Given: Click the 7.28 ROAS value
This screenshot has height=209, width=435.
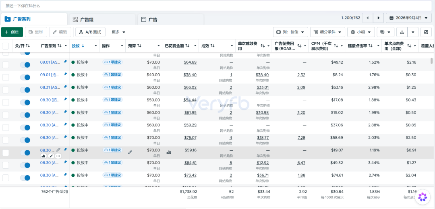Looking at the screenshot, I should pos(302,137).
